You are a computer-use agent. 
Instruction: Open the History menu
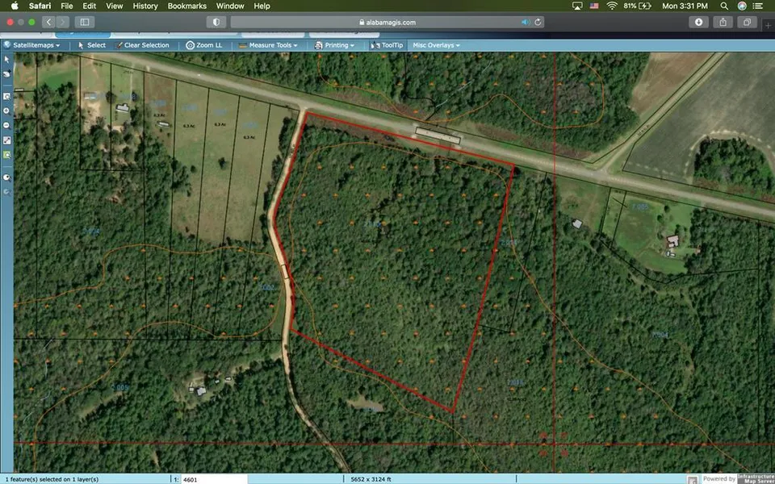click(145, 6)
